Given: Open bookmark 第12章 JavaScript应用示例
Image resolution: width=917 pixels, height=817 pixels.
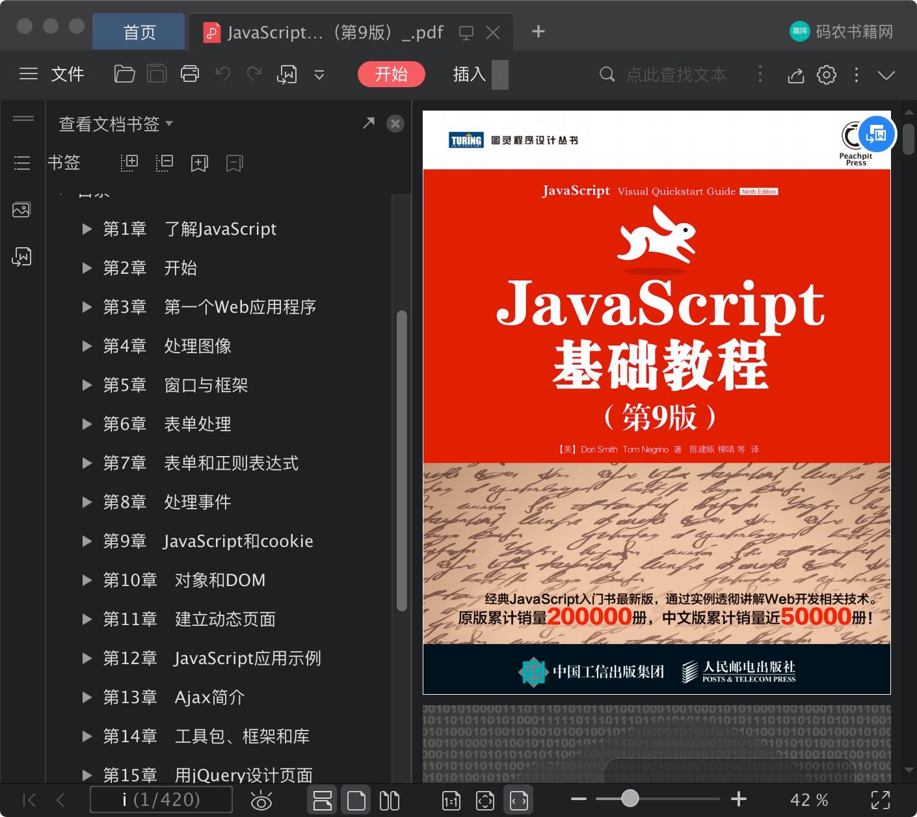Looking at the screenshot, I should click(212, 658).
